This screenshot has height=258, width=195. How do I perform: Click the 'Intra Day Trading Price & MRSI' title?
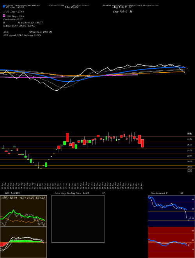tap(80, 193)
